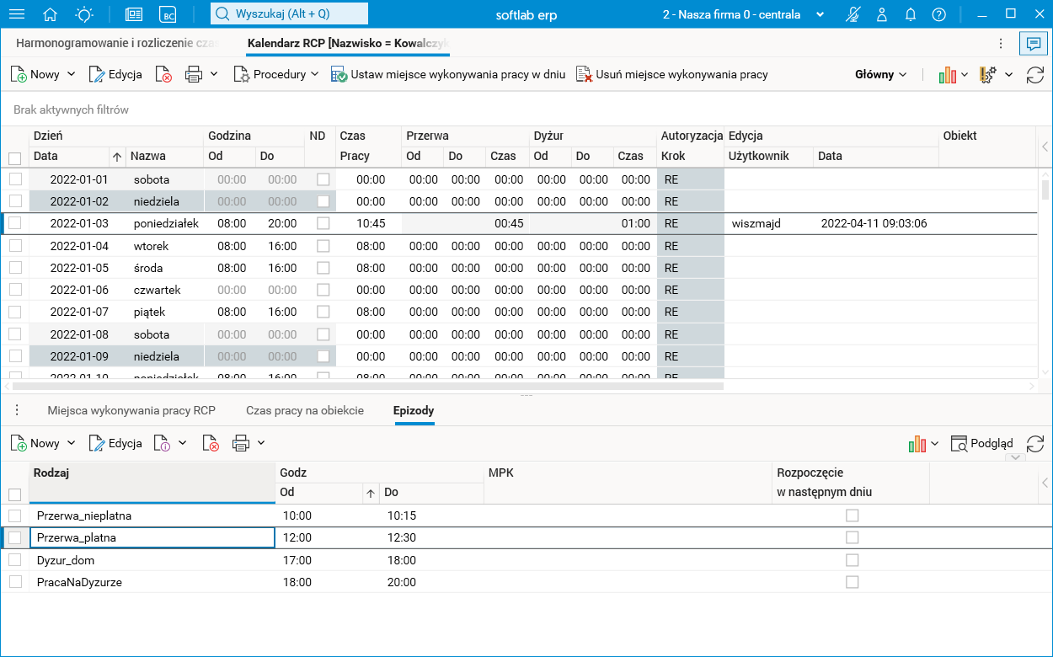Click the lightbulb icon in top bar

point(84,14)
